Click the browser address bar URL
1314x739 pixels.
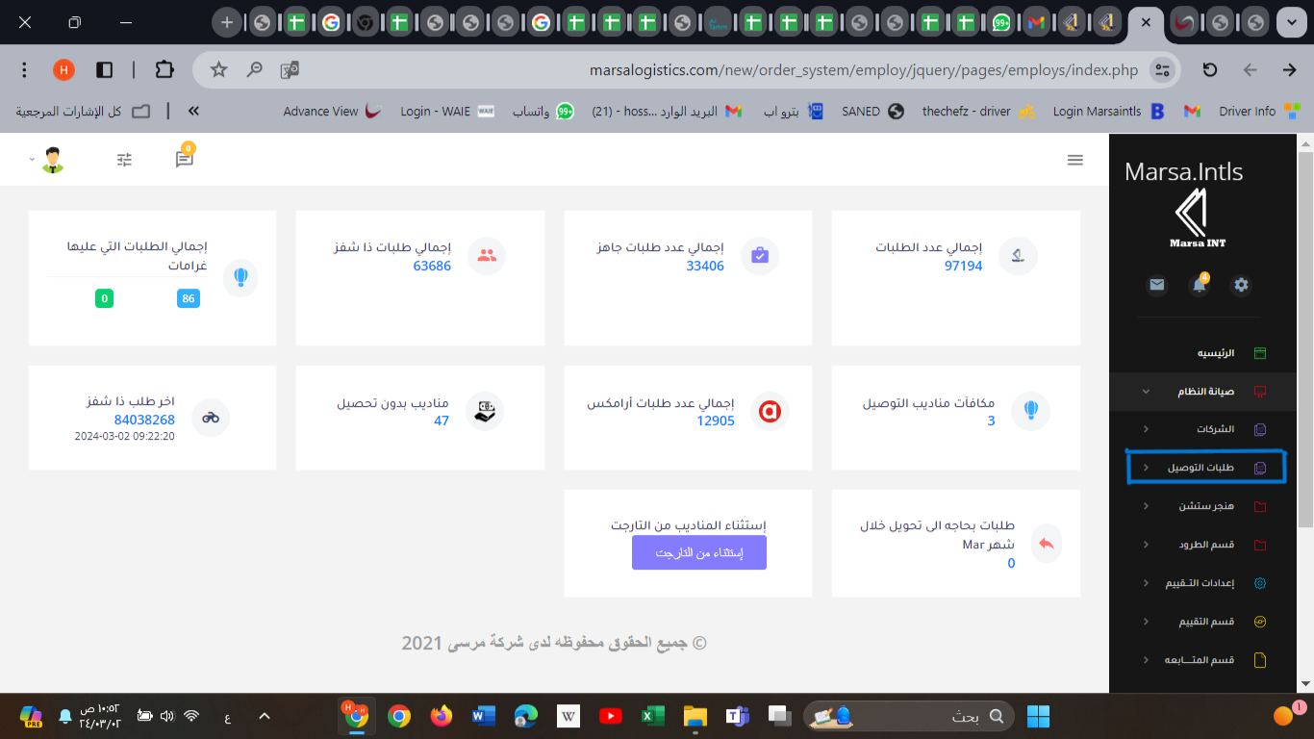pos(864,70)
